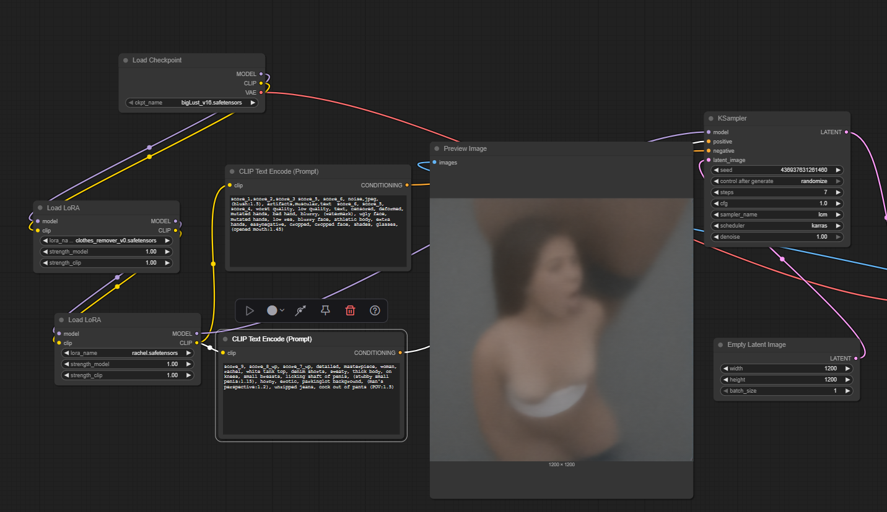Viewport: 887px width, 512px height.
Task: Click the model input port on KSampler
Action: pyautogui.click(x=709, y=132)
